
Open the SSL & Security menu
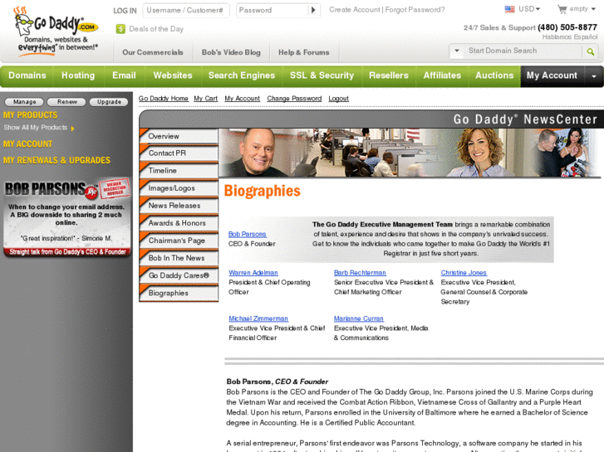322,75
